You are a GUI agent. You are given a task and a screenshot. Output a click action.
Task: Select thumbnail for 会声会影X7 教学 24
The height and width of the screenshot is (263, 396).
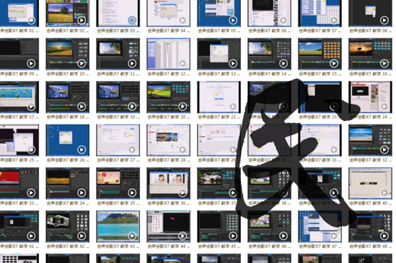coord(370,97)
